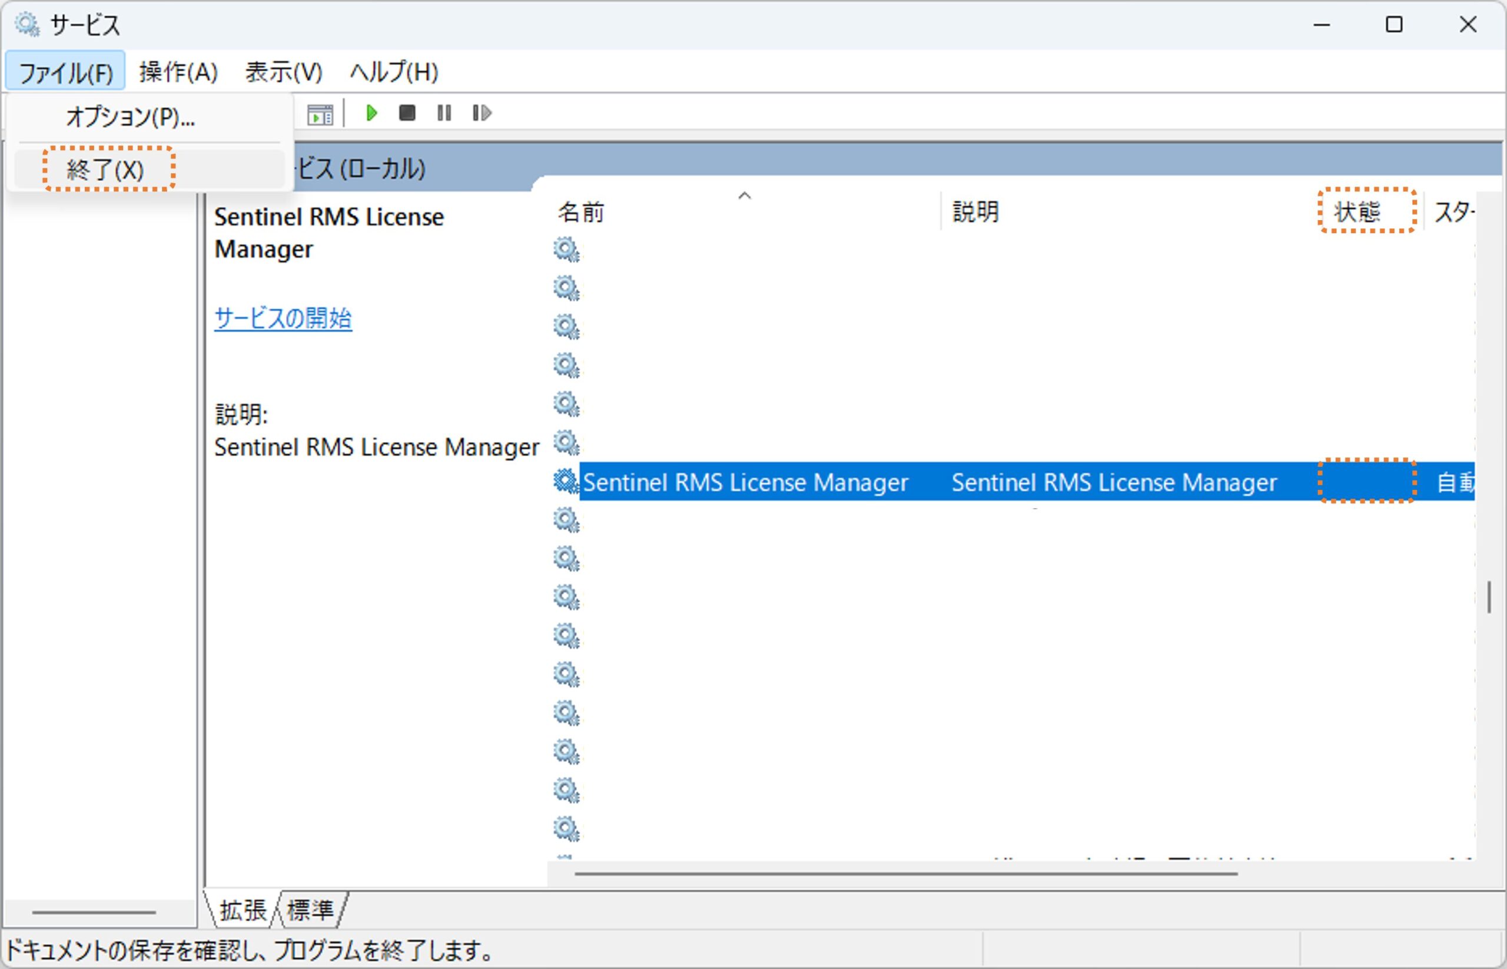Minimize the サービス window

1322,25
